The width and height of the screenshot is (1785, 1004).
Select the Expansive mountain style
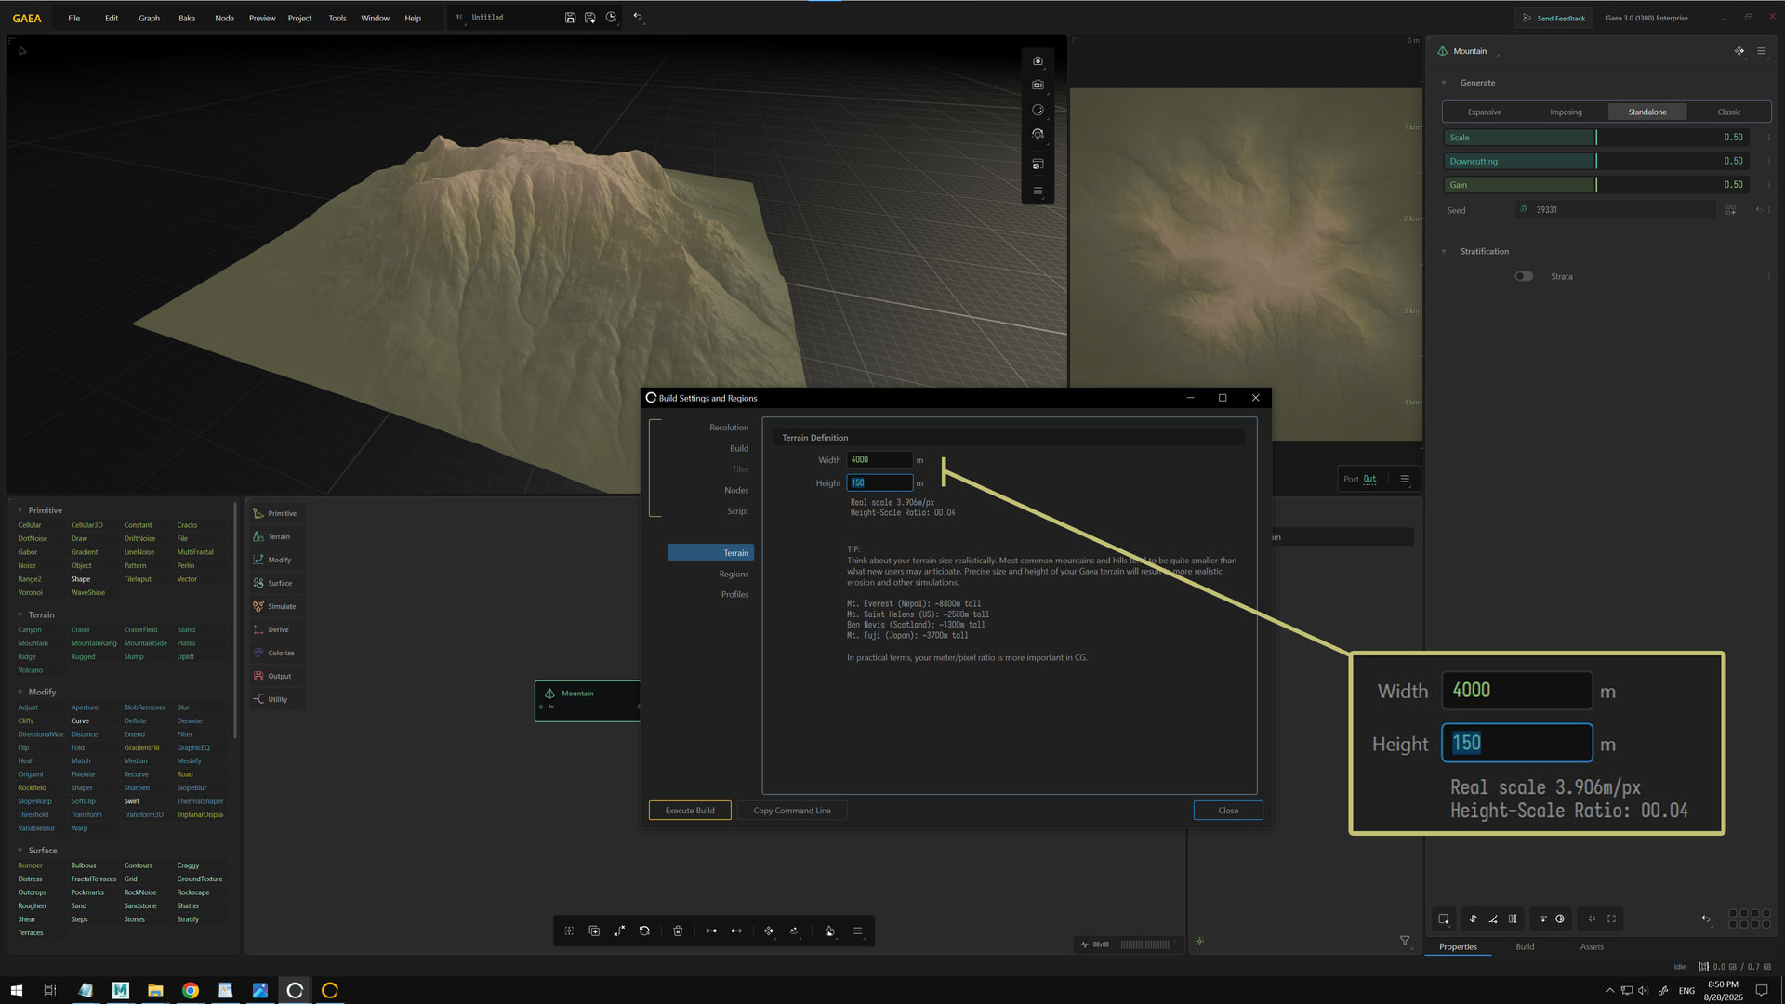1484,112
